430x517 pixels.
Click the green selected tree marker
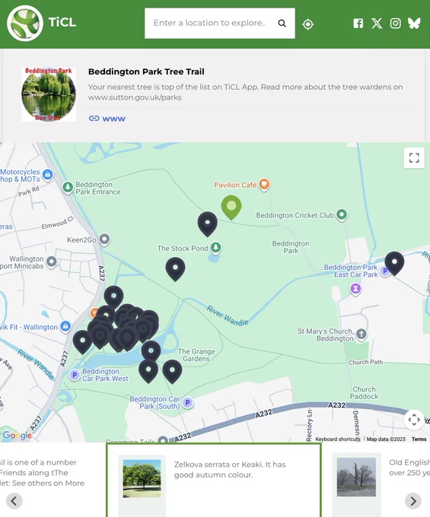(x=231, y=208)
